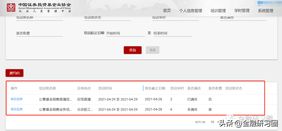Click the grey 重置 button
This screenshot has height=131, width=282.
point(152,50)
